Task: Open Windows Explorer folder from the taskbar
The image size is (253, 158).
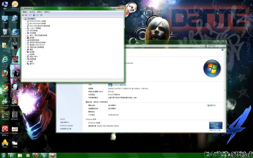Action: click(20, 155)
